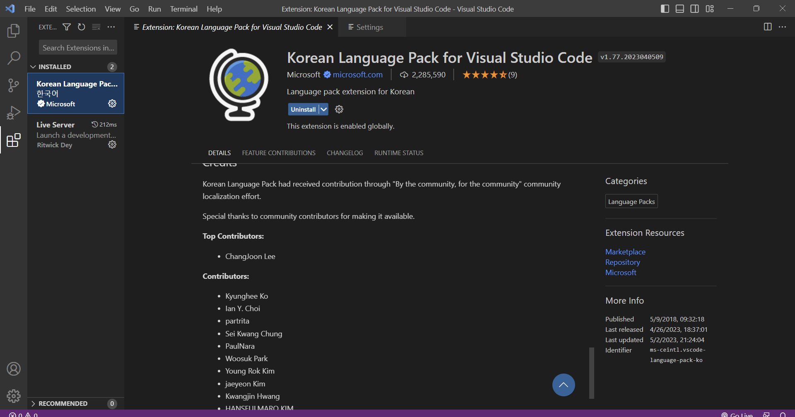This screenshot has height=417, width=795.
Task: Click the Uninstall button
Action: click(303, 109)
